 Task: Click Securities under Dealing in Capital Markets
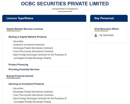pyautogui.click(x=18, y=41)
